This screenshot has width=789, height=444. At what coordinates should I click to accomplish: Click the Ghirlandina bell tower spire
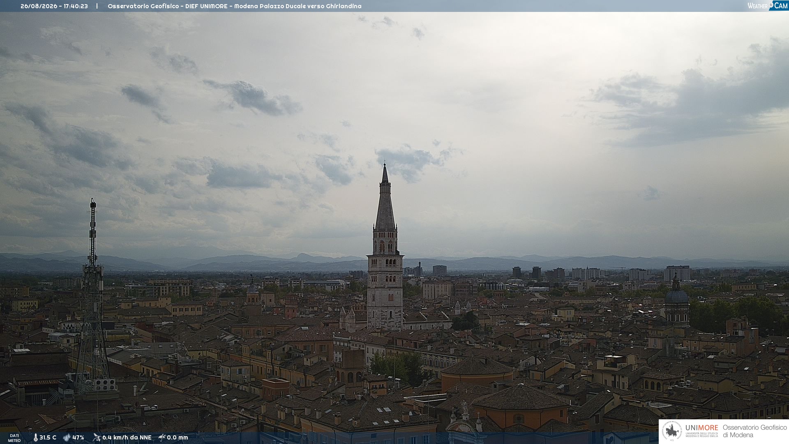385,197
